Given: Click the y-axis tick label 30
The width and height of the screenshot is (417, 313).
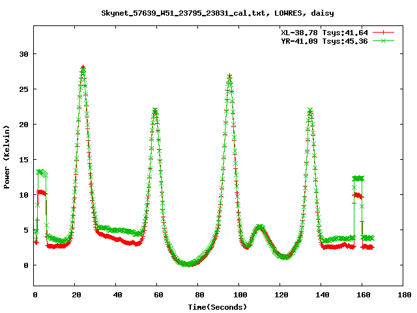Looking at the screenshot, I should pyautogui.click(x=23, y=54).
